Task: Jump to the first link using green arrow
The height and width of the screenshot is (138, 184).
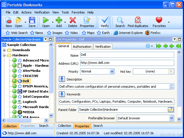Action: coord(158,46)
